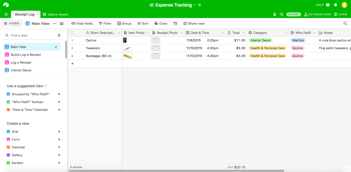The width and height of the screenshot is (351, 172).
Task: Open the Category column dropdown
Action: [286, 33]
